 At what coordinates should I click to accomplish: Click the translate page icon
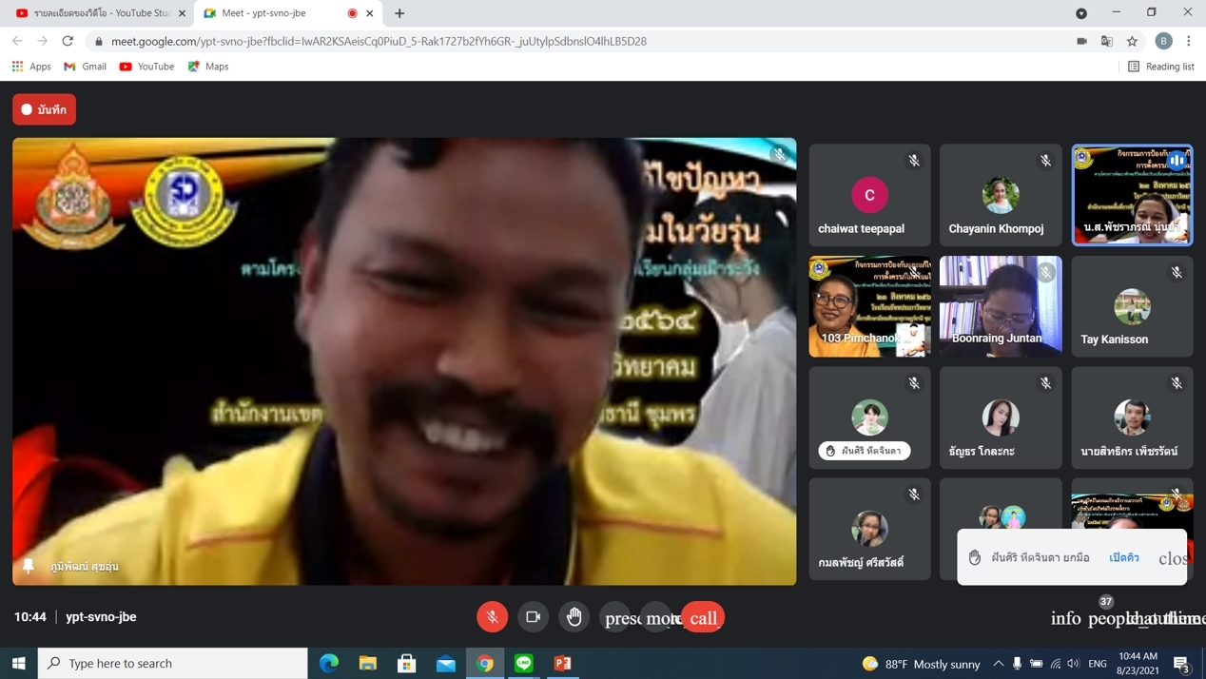click(x=1106, y=41)
